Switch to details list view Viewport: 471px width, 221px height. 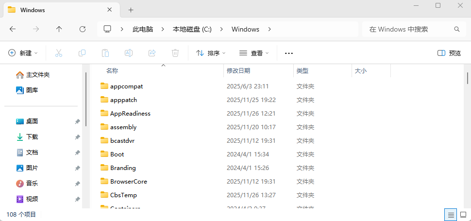(451, 215)
